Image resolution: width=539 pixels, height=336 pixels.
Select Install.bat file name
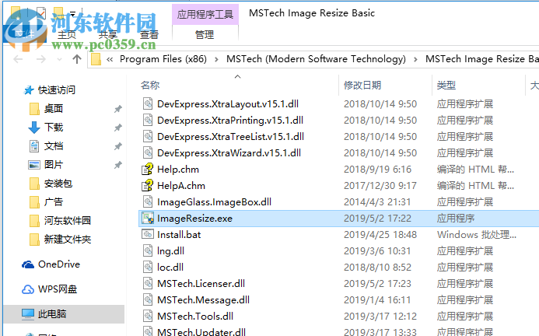pos(179,235)
